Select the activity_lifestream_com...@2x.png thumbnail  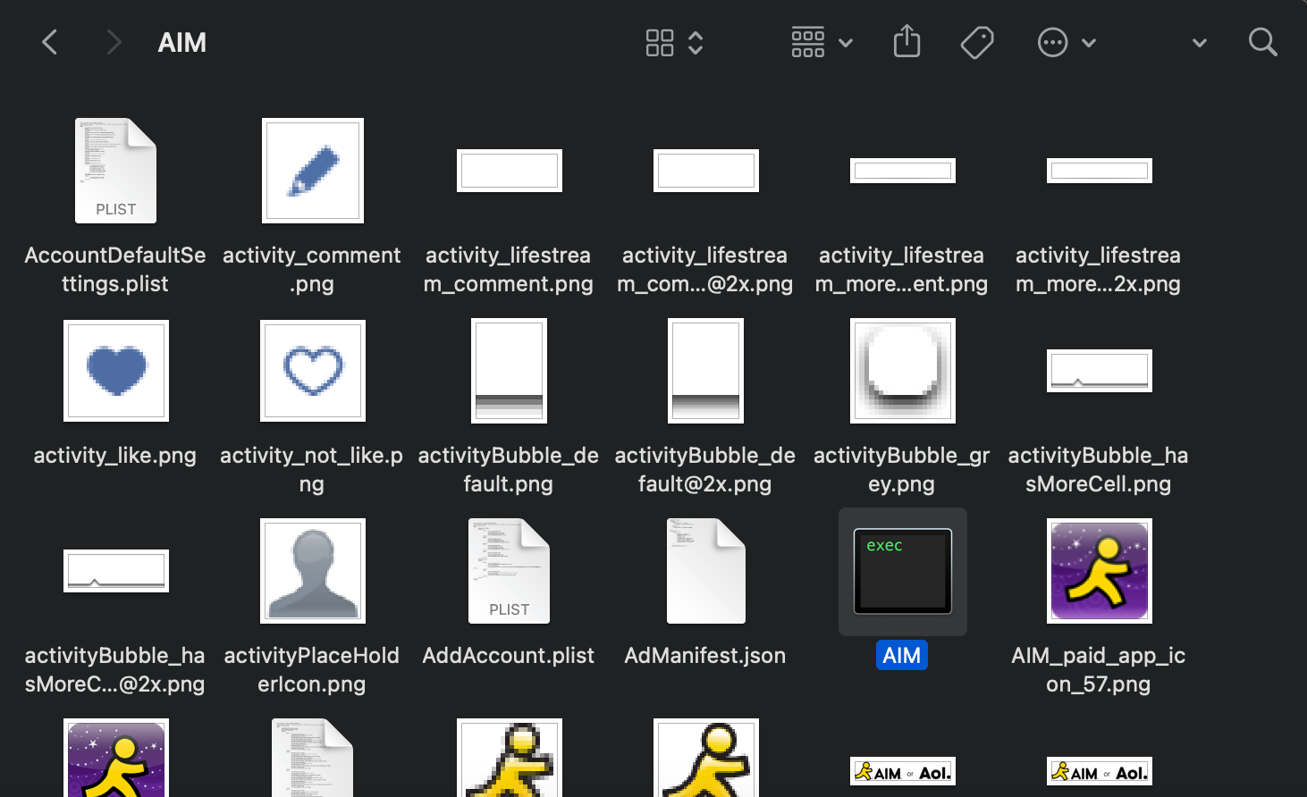[x=706, y=171]
